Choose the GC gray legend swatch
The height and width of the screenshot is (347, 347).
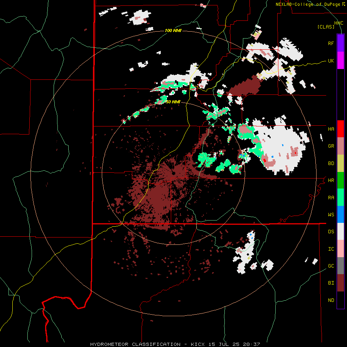[340, 266]
